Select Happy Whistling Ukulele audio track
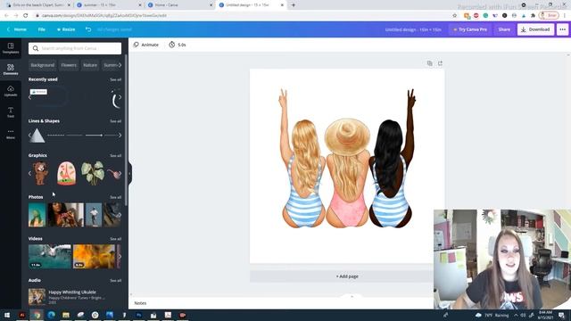Screen dimensions: 571x321 pyautogui.click(x=75, y=297)
